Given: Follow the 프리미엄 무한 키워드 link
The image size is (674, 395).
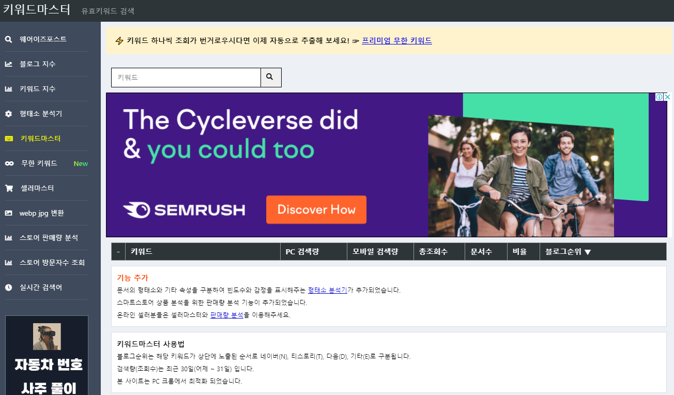Looking at the screenshot, I should point(396,40).
